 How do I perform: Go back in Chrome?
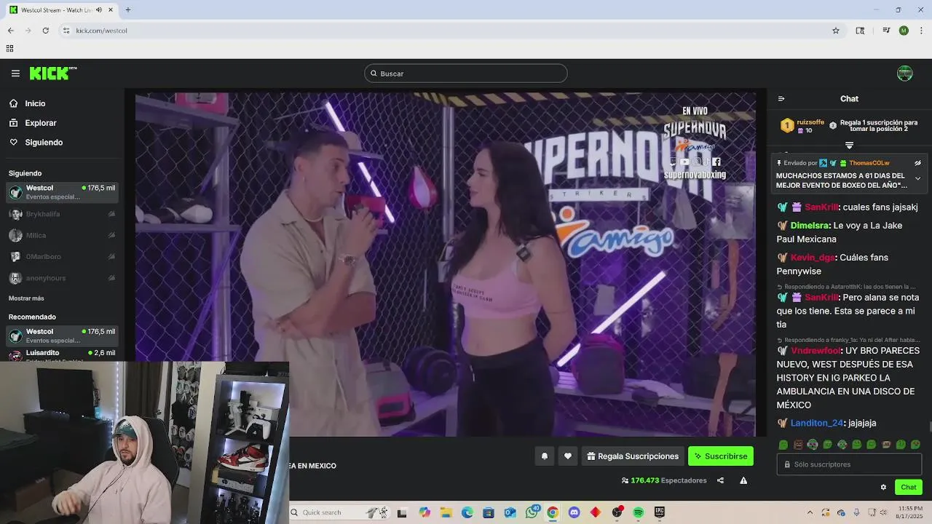pos(11,31)
